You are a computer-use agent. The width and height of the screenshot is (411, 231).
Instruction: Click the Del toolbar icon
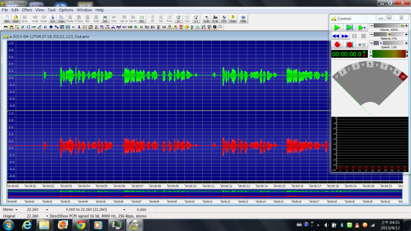pyautogui.click(x=105, y=19)
